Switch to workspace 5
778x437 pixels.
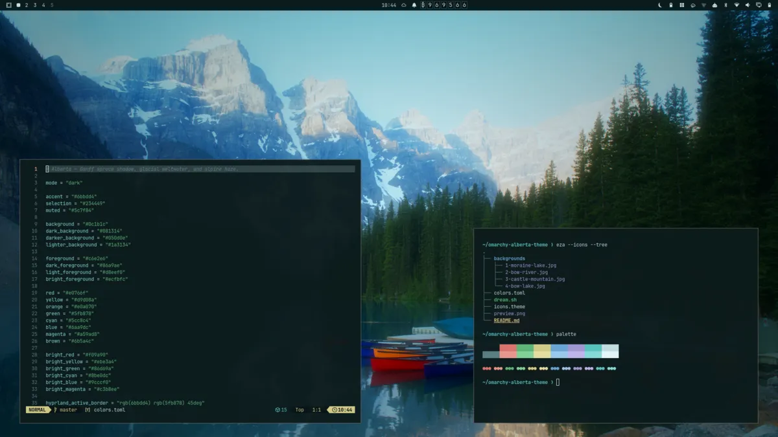coord(52,5)
